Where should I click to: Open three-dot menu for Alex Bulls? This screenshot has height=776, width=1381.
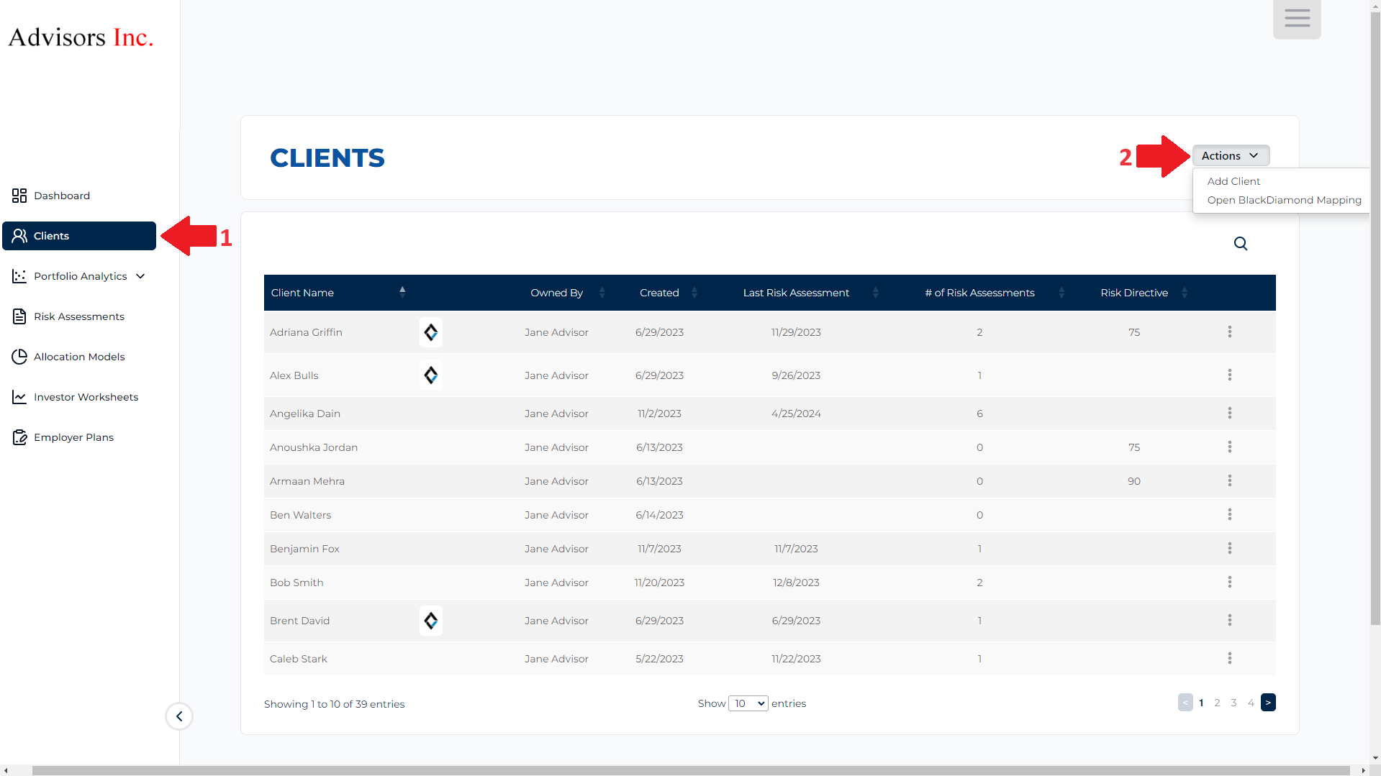(1229, 375)
